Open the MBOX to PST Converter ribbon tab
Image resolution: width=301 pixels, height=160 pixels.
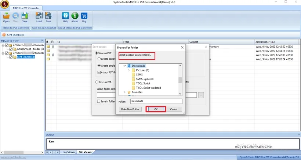[26, 8]
